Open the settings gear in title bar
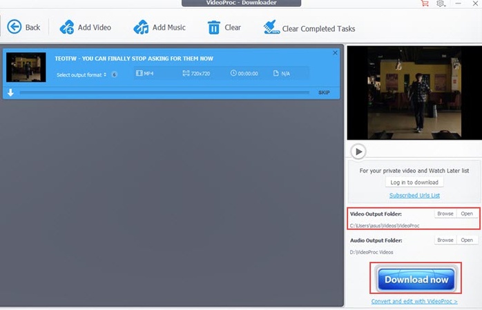The width and height of the screenshot is (482, 310). point(441,3)
